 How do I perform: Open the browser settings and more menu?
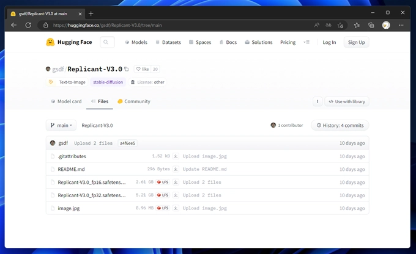pyautogui.click(x=401, y=25)
